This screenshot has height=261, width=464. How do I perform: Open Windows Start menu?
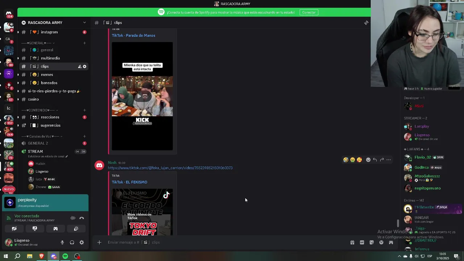(6, 256)
